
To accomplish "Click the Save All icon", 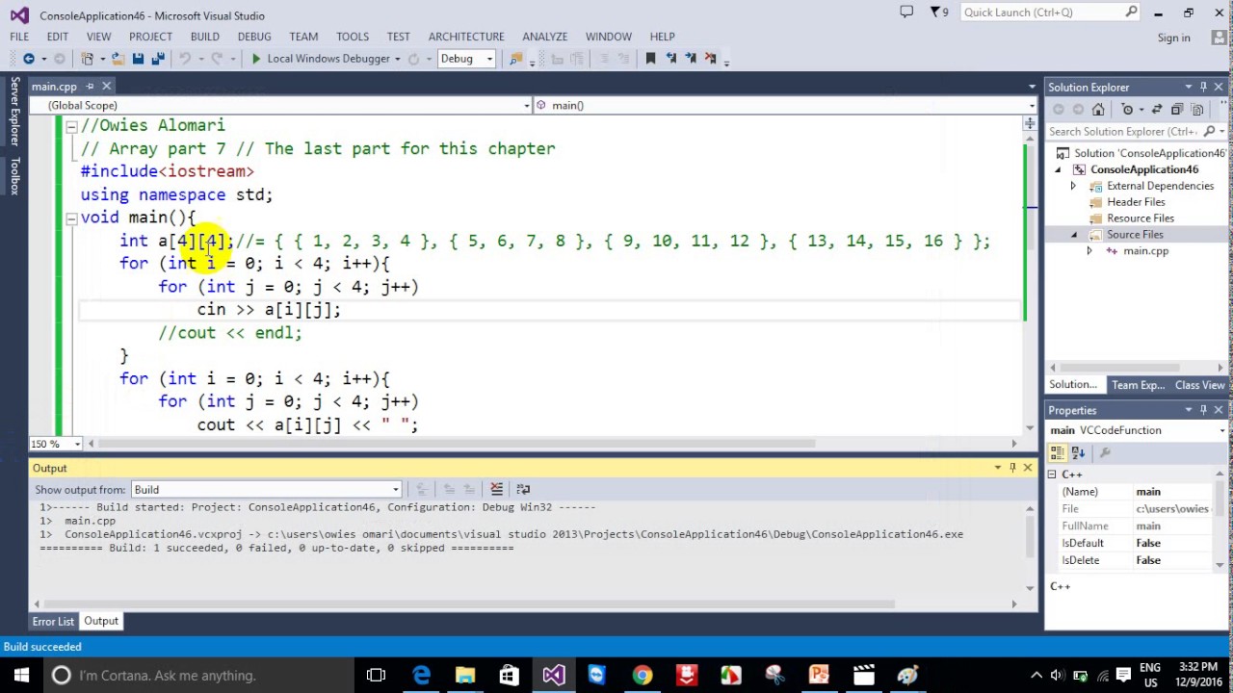I will tap(157, 59).
